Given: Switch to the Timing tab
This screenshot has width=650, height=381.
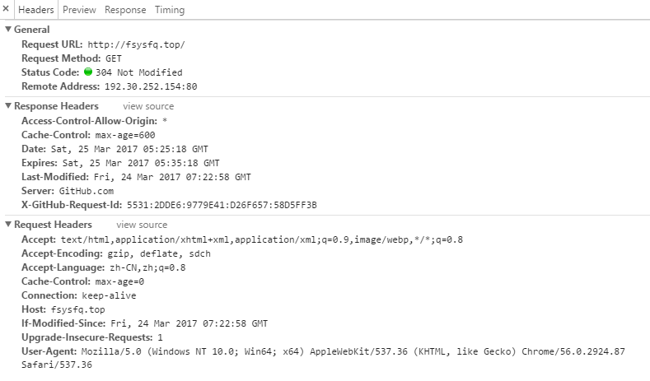Looking at the screenshot, I should point(169,10).
